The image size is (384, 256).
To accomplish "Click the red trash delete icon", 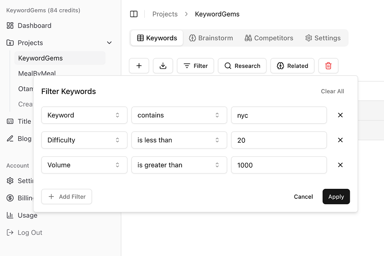I will (328, 66).
